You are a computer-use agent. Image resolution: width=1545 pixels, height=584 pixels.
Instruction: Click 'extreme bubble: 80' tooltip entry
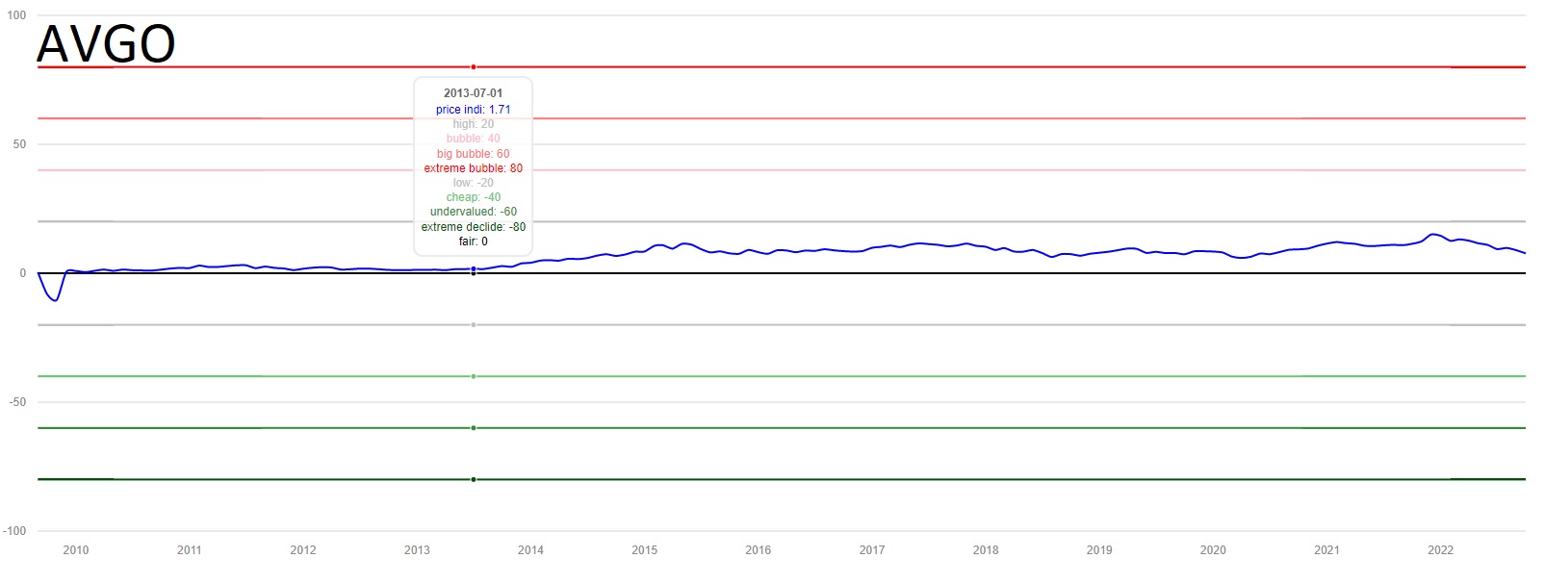[473, 168]
